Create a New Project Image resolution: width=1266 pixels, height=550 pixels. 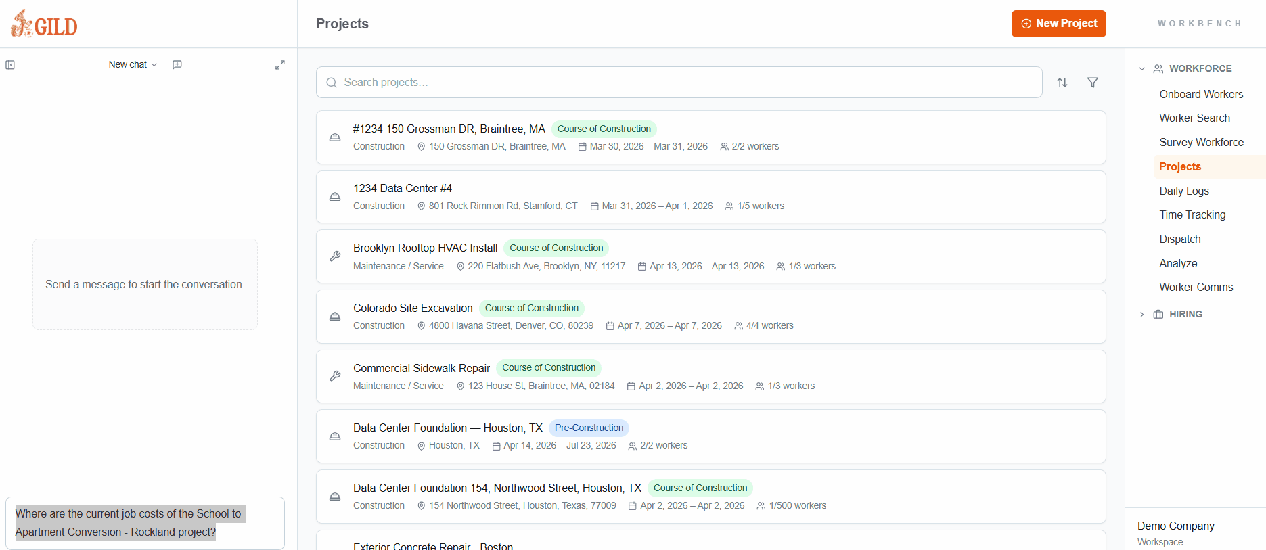pyautogui.click(x=1058, y=24)
